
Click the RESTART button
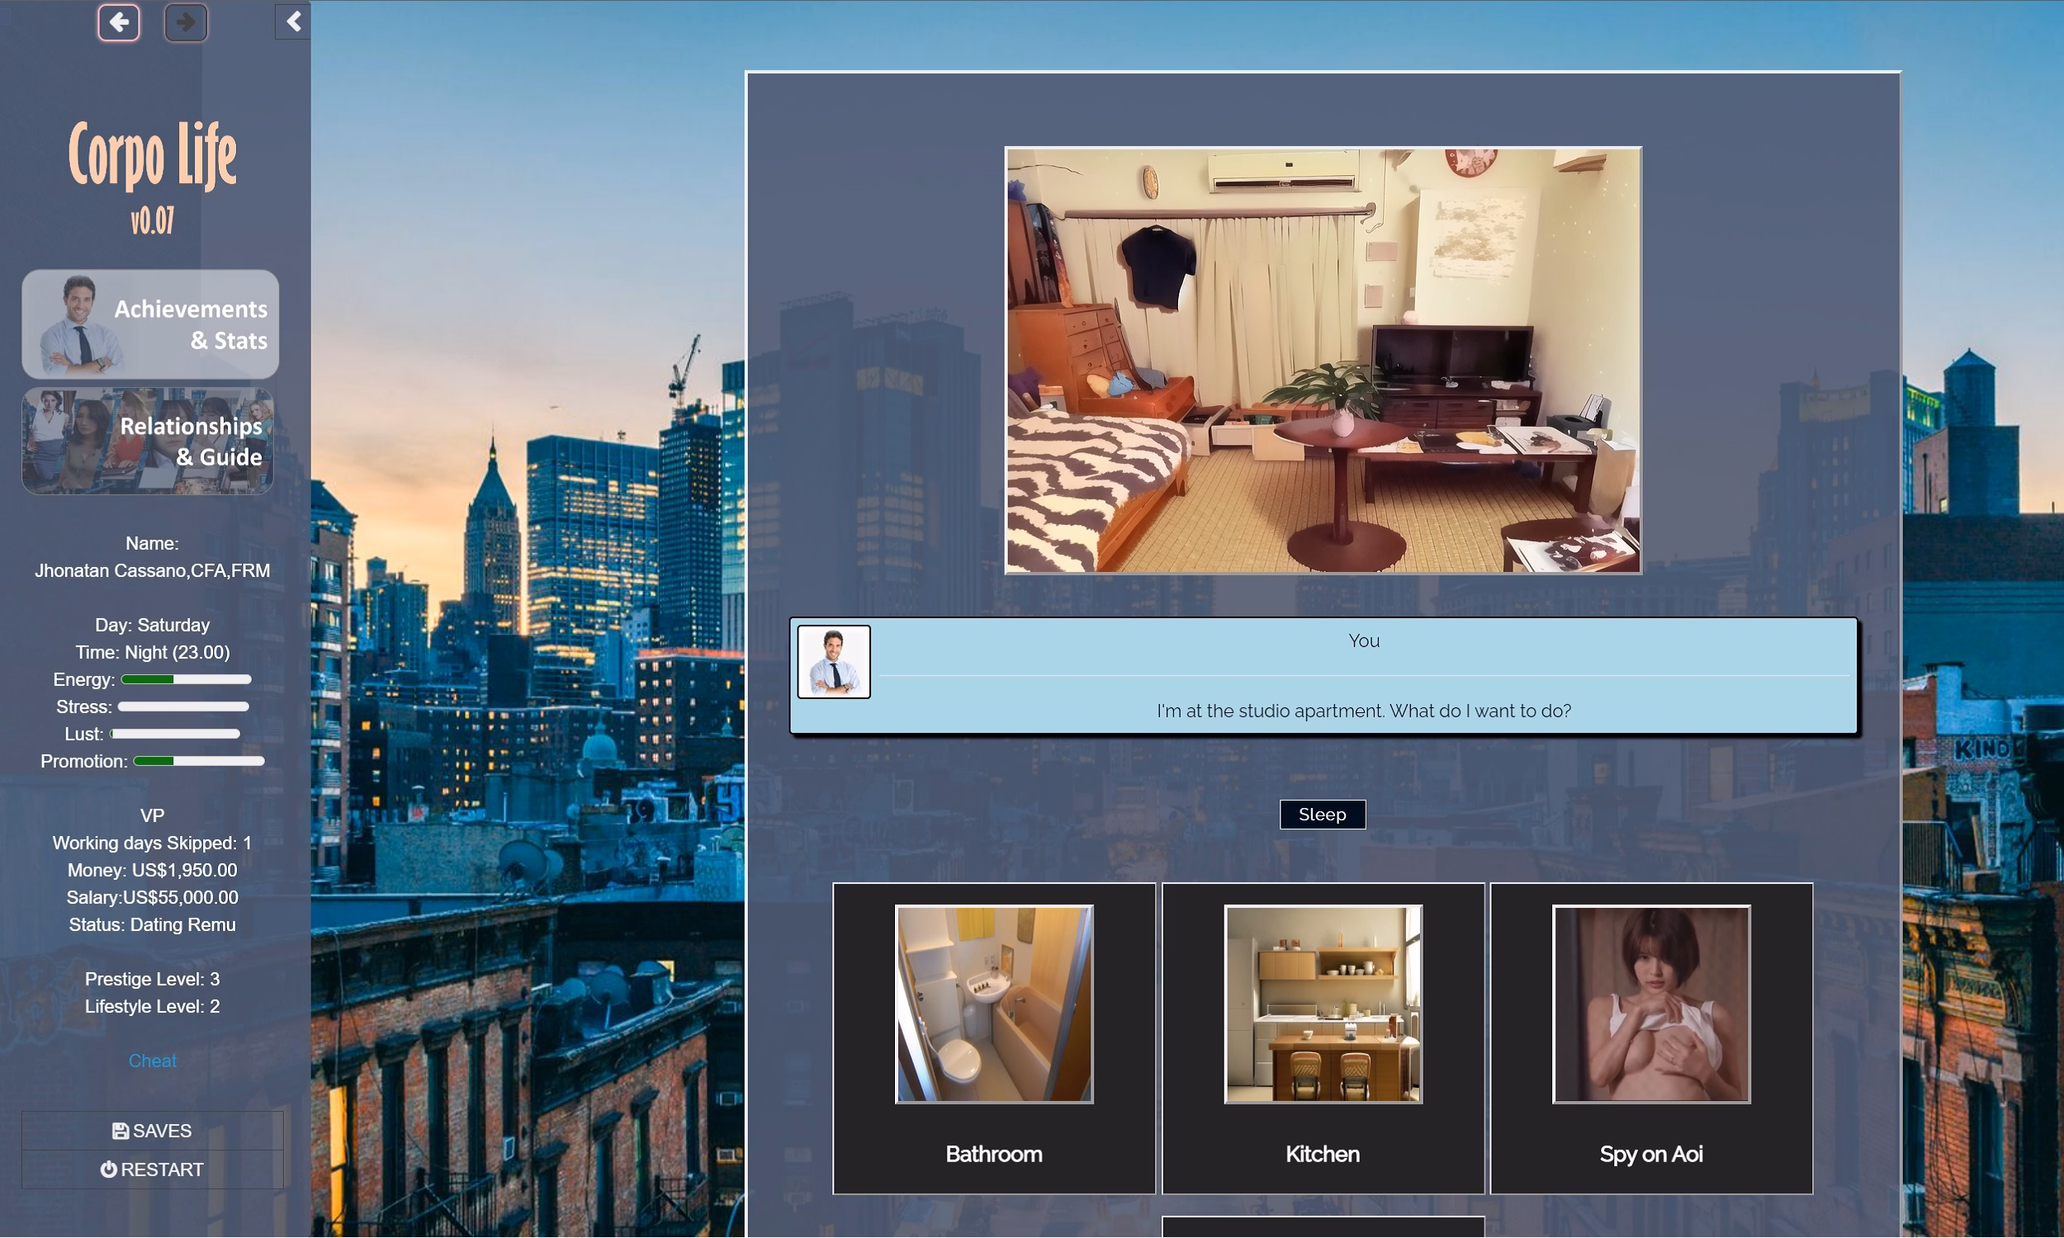click(153, 1169)
